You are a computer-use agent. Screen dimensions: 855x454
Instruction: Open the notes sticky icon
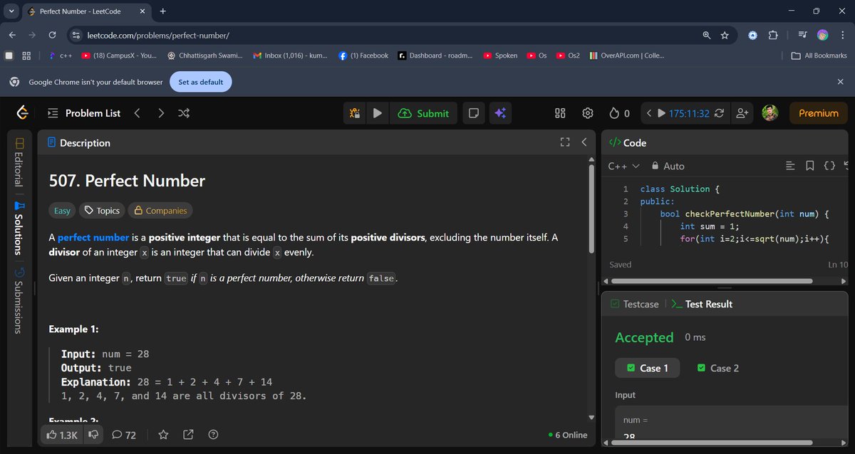pyautogui.click(x=472, y=113)
